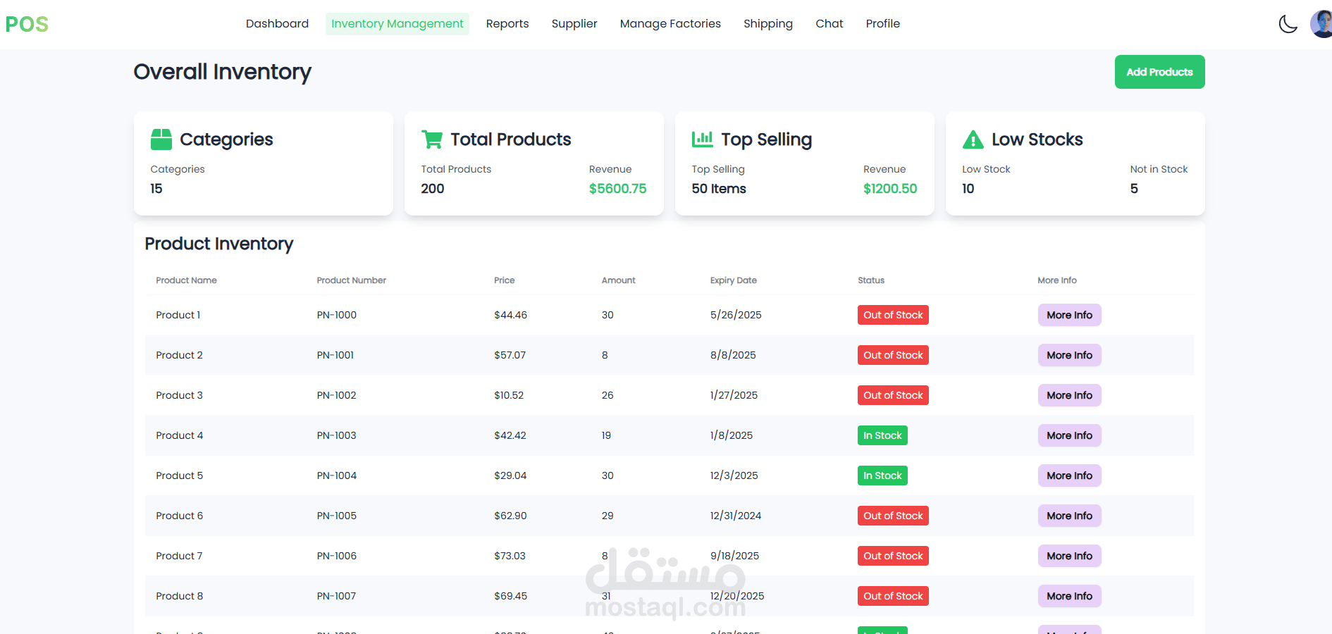Click the In Stock badge for Product 5
This screenshot has height=634, width=1332.
882,475
